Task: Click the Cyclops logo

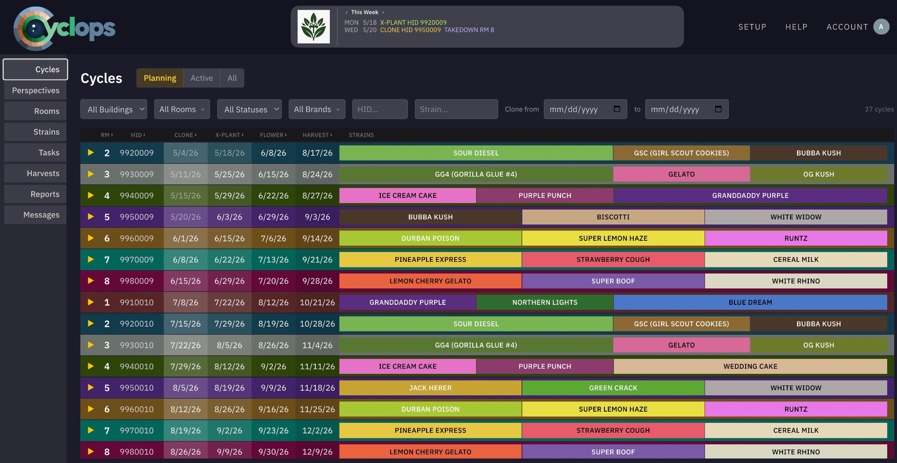Action: (64, 28)
